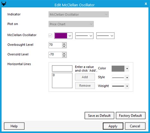Expand the horizontal line Color dropdown arrow
The image size is (150, 133).
tap(127, 69)
